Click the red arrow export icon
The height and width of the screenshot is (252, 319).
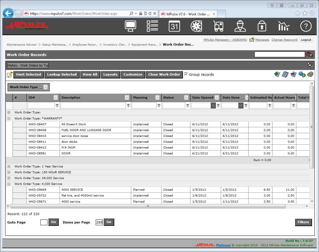click(293, 74)
